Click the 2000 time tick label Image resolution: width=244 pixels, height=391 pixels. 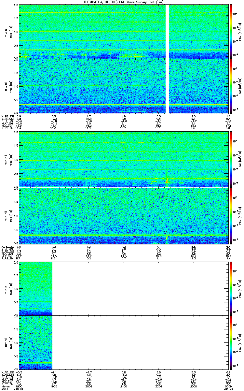(x=88, y=386)
